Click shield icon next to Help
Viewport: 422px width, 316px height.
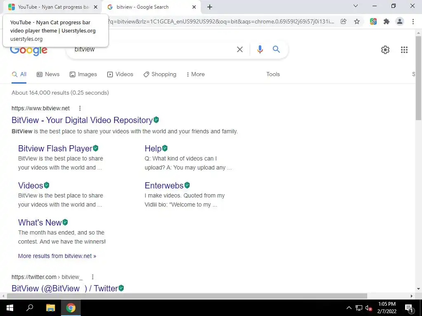coord(165,148)
